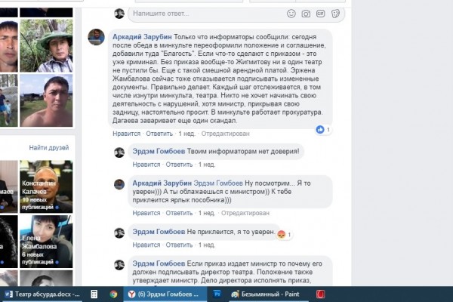Open the calculator from the taskbar
This screenshot has height=302, width=453.
click(94, 294)
